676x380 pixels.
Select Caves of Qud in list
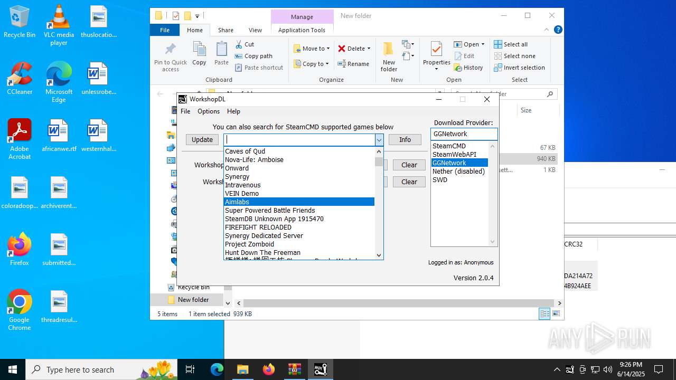tap(299, 151)
